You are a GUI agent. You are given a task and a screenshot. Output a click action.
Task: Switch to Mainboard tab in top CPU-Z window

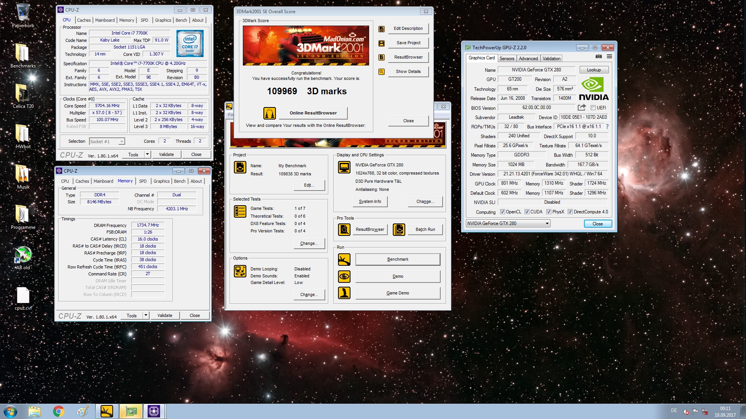pos(105,20)
